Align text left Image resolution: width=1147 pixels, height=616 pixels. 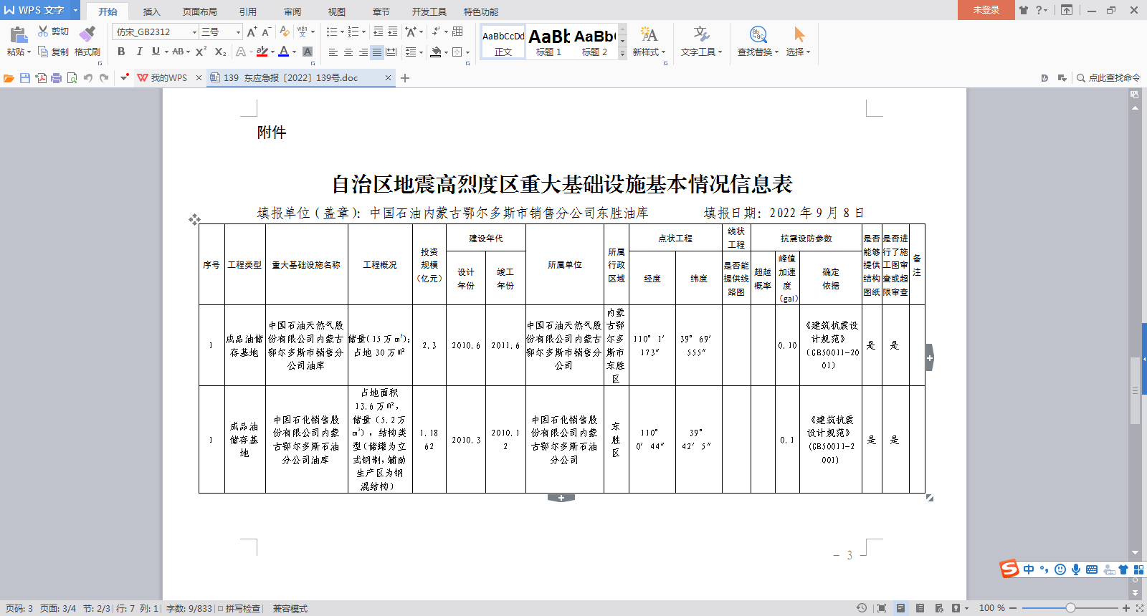(x=333, y=52)
